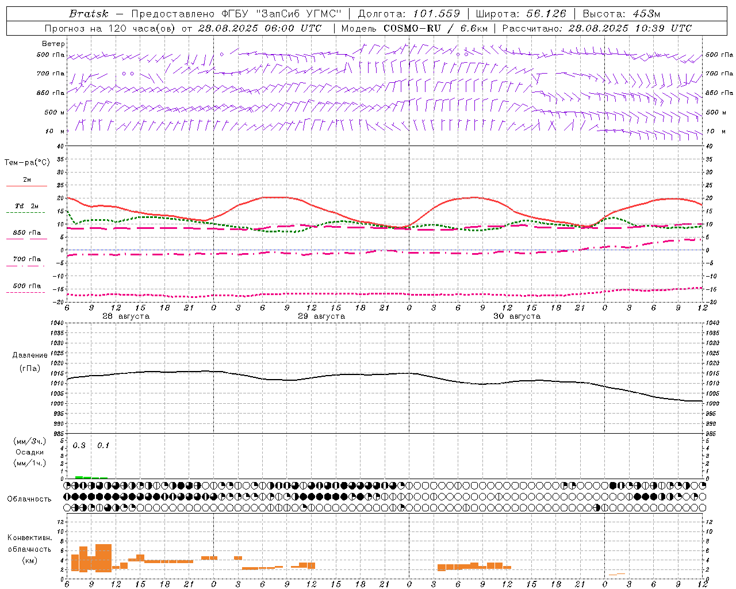Click the '(мм/1ч.)' precipitation unit label
The image size is (736, 589).
click(30, 463)
